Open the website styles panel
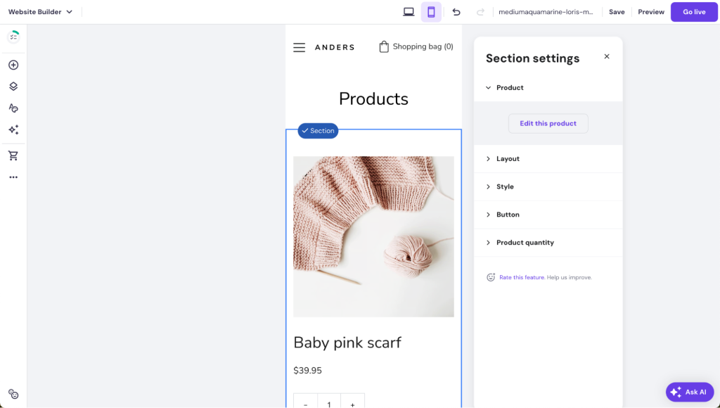 click(13, 108)
